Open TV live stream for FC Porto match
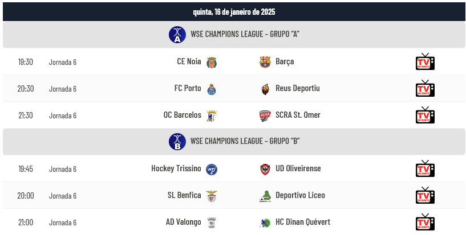Image resolution: width=466 pixels, height=235 pixels. (425, 88)
